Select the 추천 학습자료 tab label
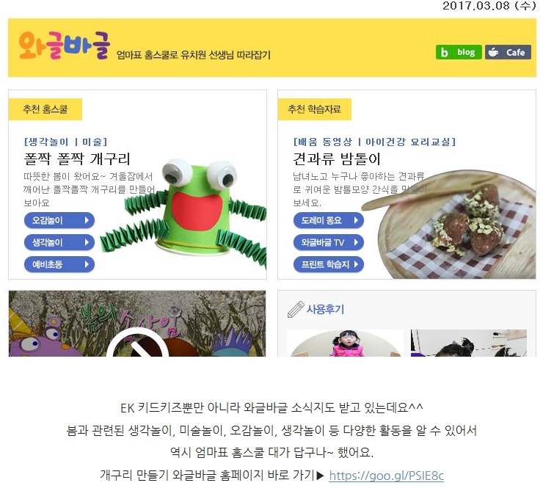The width and height of the screenshot is (543, 491). click(315, 109)
